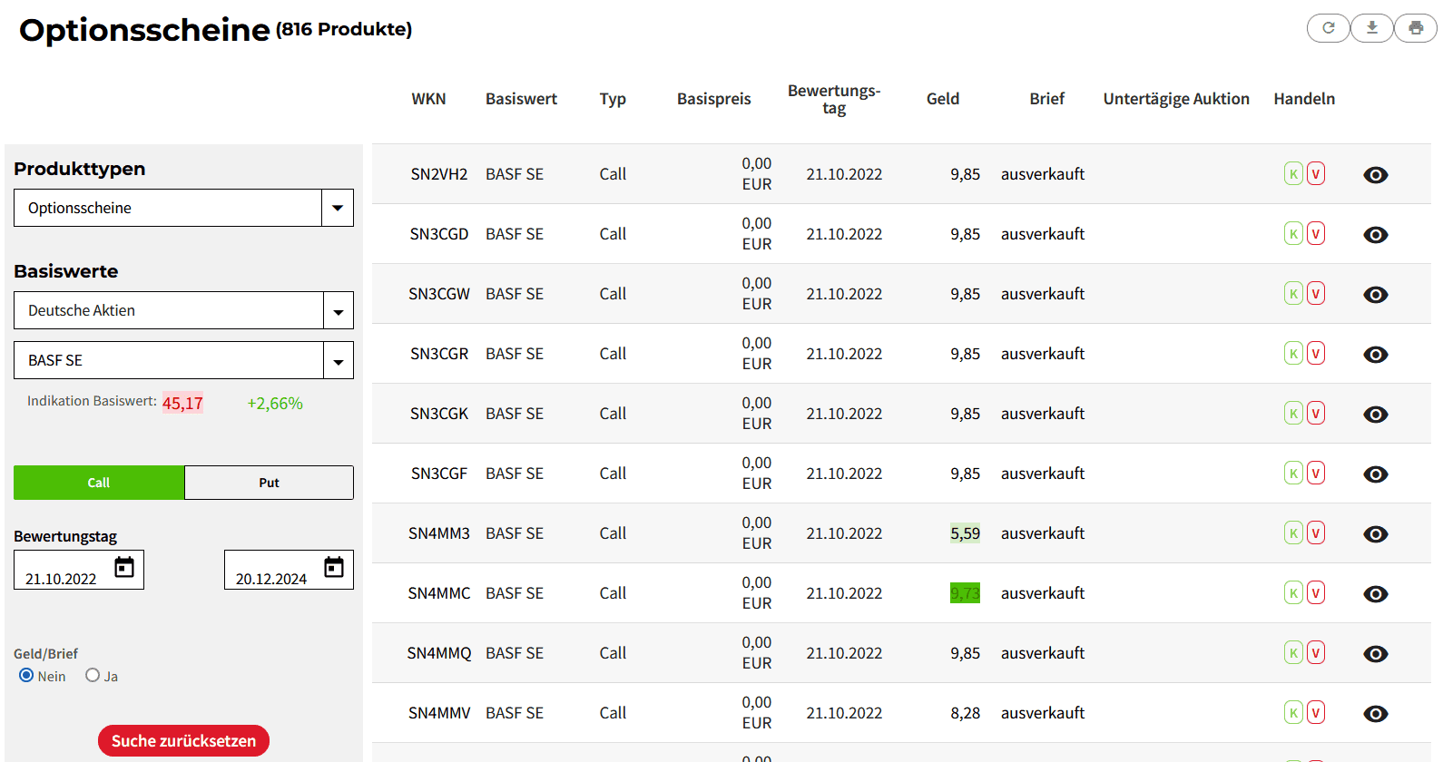Toggle watchlist eye for SN4MMV
The image size is (1443, 762).
(1376, 714)
